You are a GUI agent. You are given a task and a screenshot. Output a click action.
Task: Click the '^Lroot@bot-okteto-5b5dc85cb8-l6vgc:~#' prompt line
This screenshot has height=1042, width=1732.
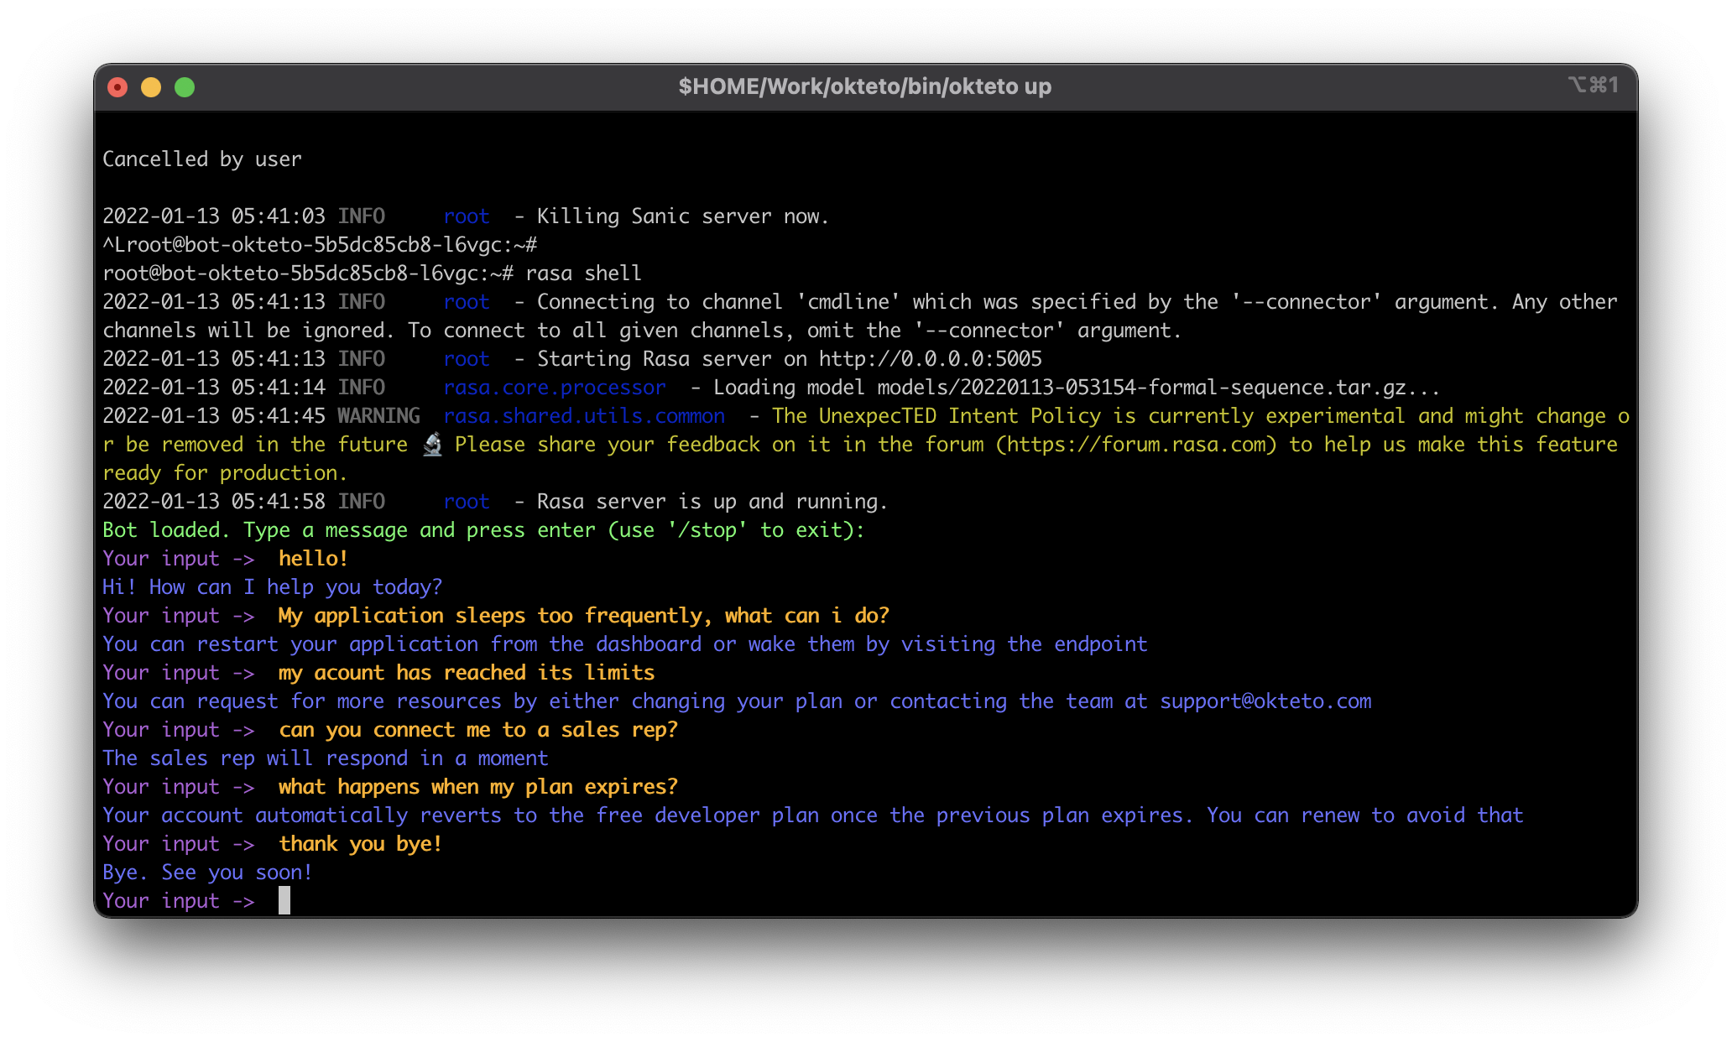coord(320,245)
